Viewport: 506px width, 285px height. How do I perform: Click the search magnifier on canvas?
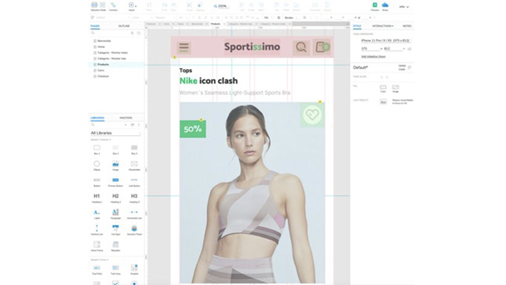coord(301,47)
